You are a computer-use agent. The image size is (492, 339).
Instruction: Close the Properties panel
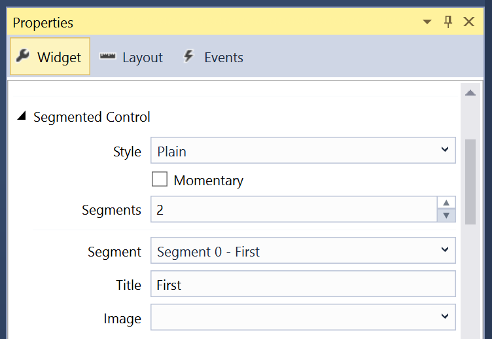tap(469, 22)
